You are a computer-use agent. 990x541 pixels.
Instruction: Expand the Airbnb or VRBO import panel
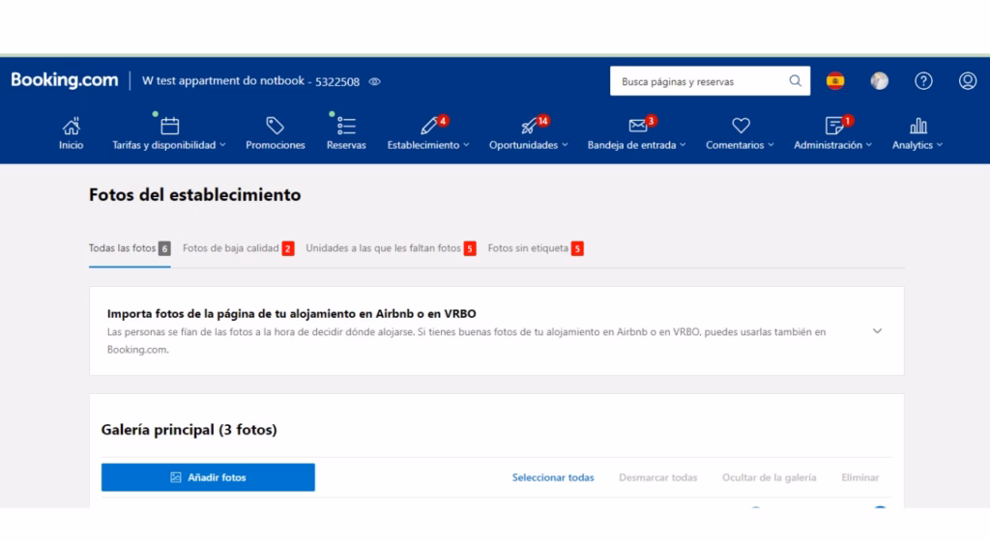click(x=877, y=330)
